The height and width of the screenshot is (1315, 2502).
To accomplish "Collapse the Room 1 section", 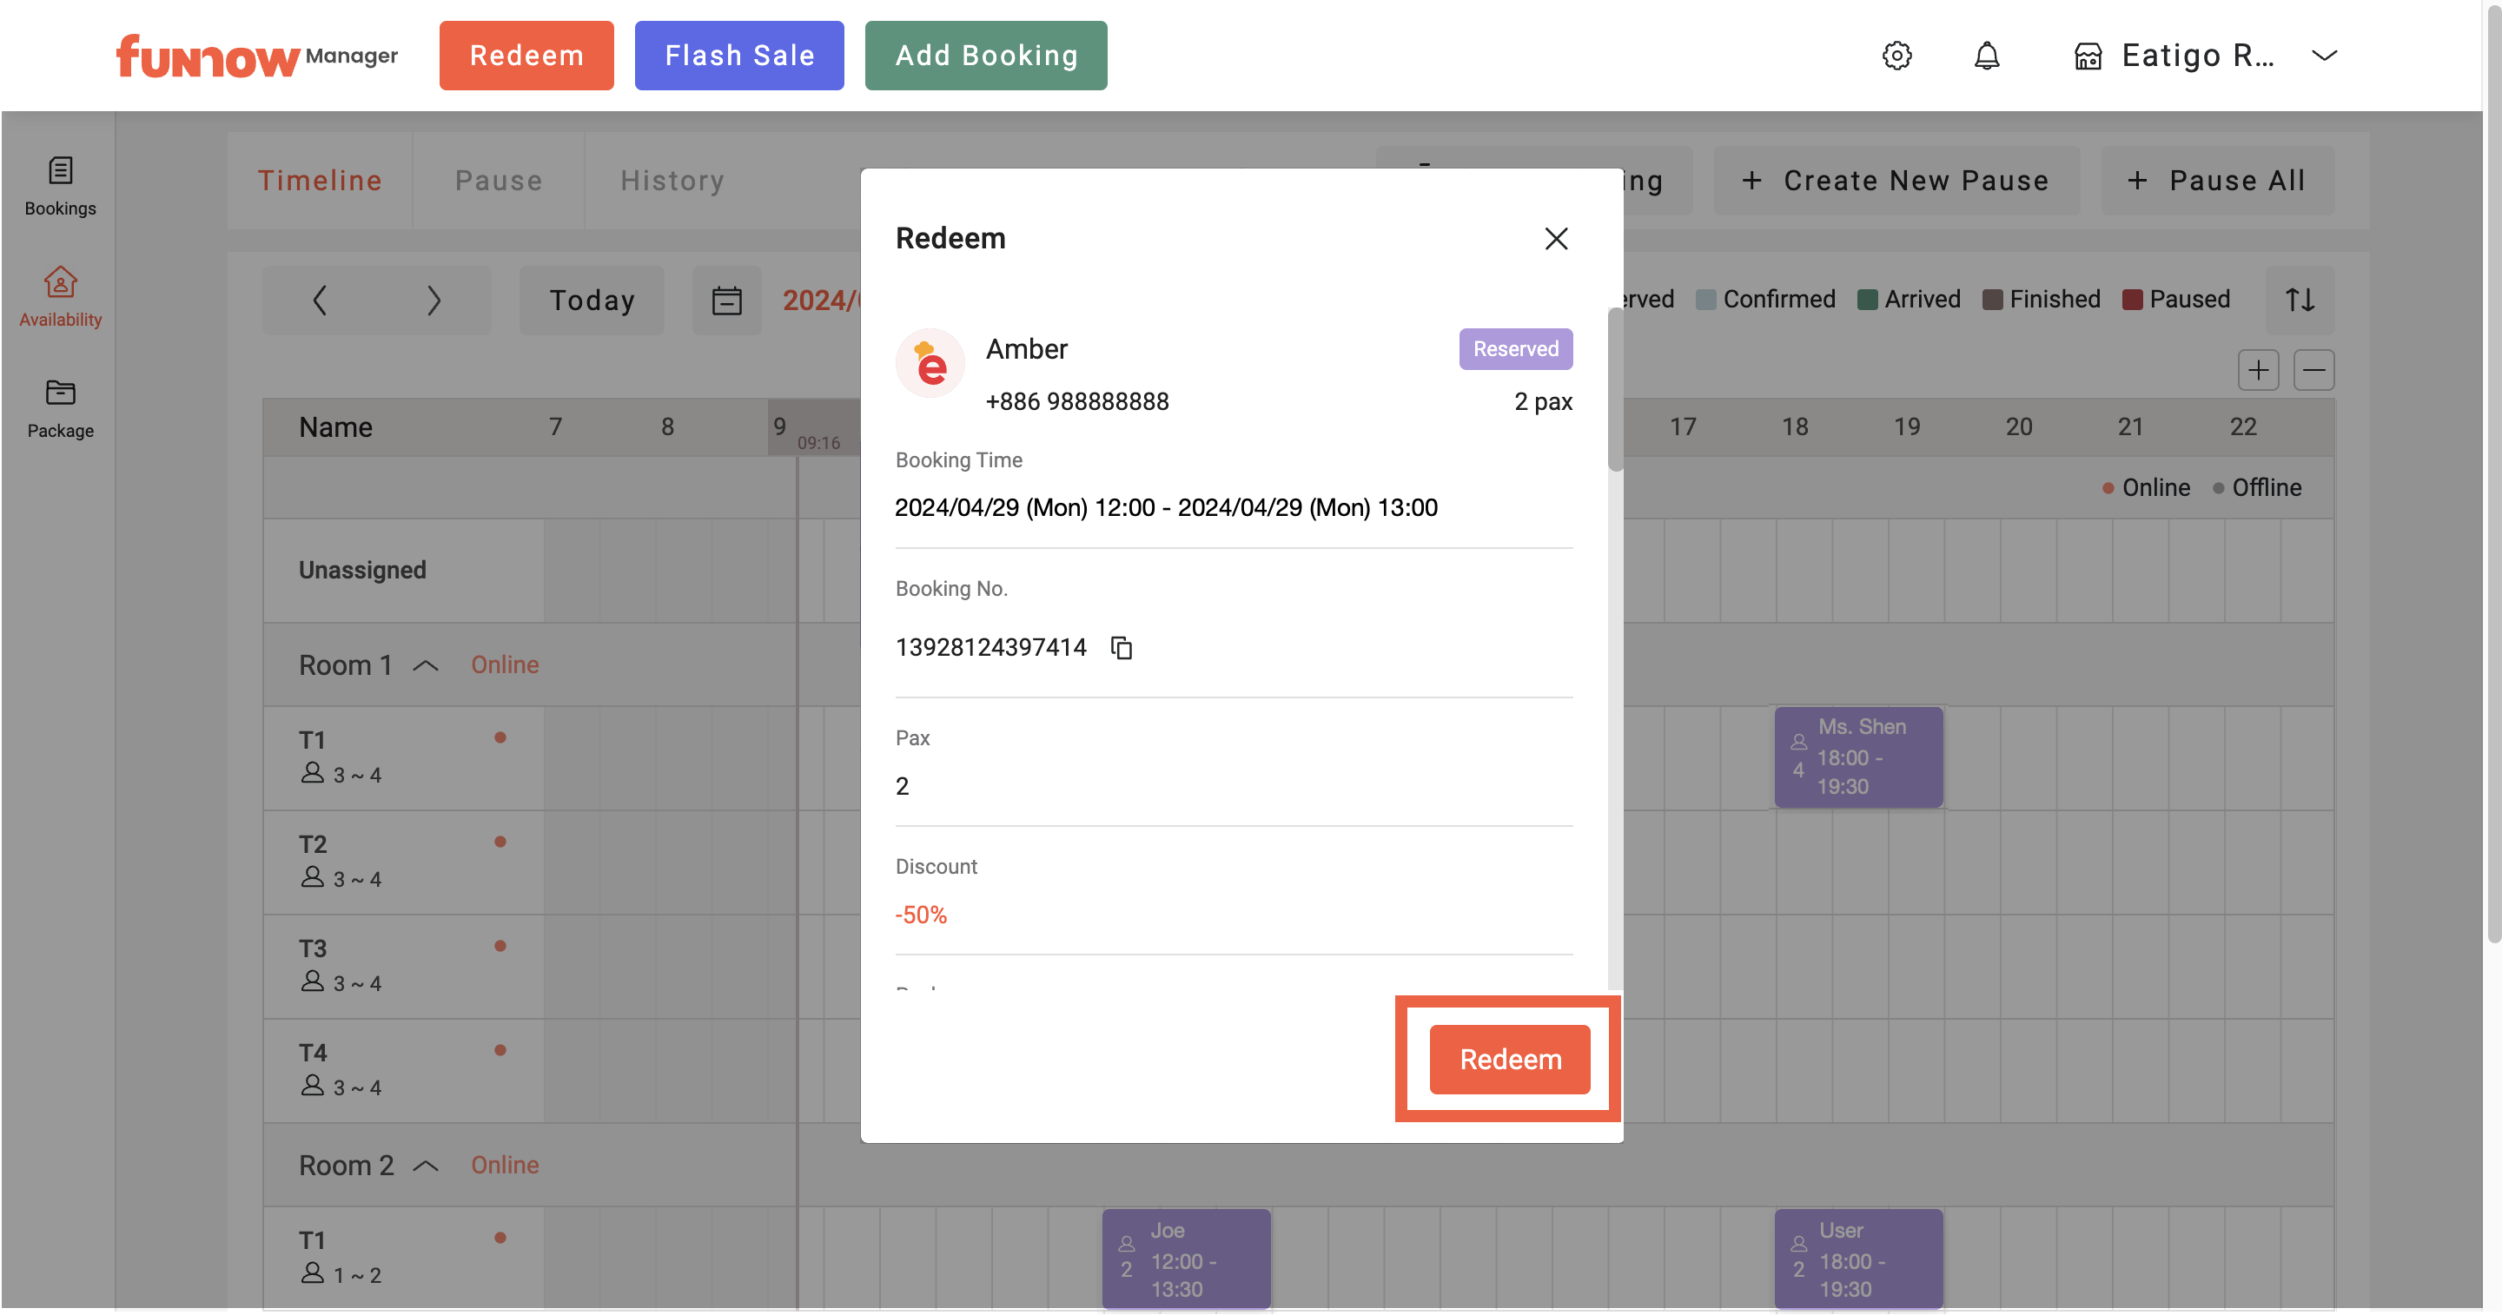I will click(426, 665).
